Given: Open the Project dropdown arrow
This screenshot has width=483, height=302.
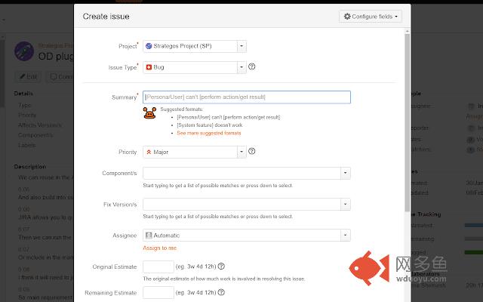Looking at the screenshot, I should (241, 46).
